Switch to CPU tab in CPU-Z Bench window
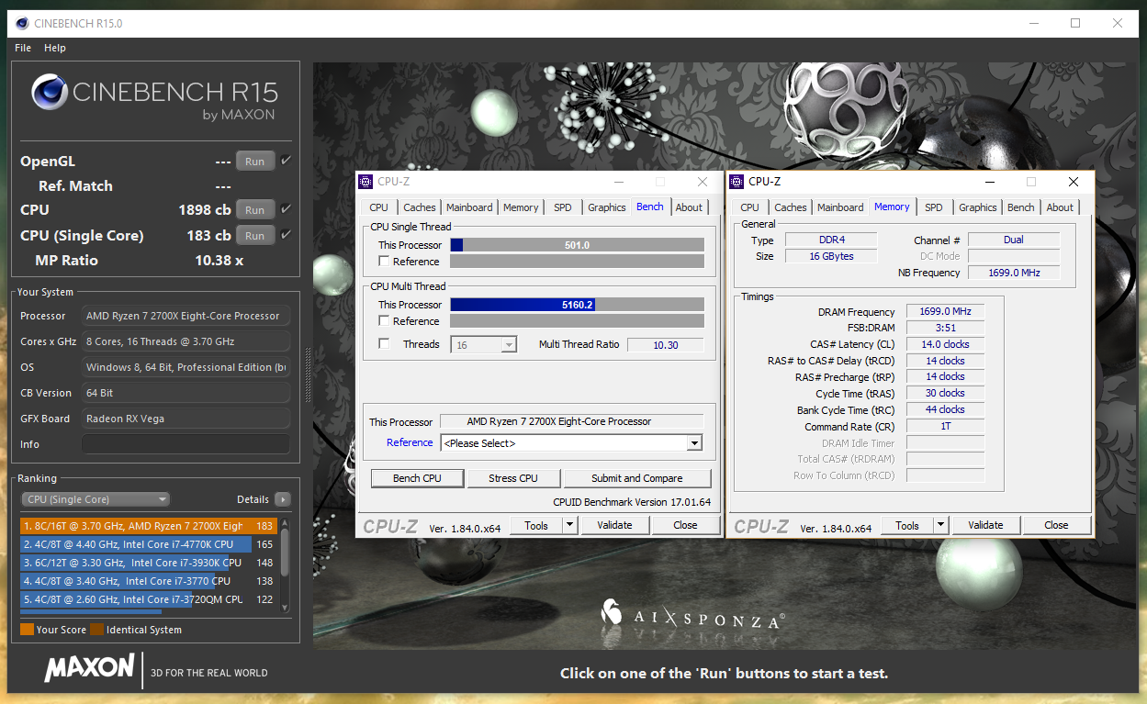The height and width of the screenshot is (704, 1147). (x=378, y=207)
